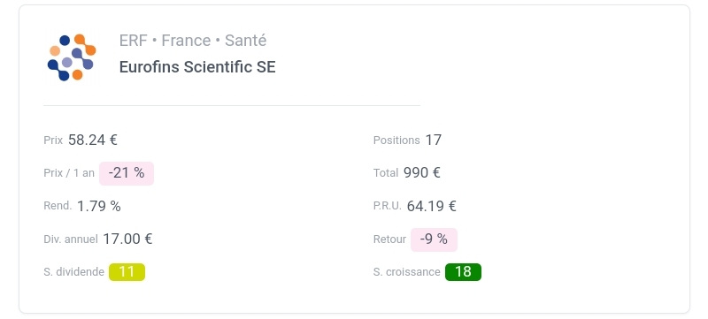
Task: Select the ERF • France • Santé header text
Action: coord(193,41)
